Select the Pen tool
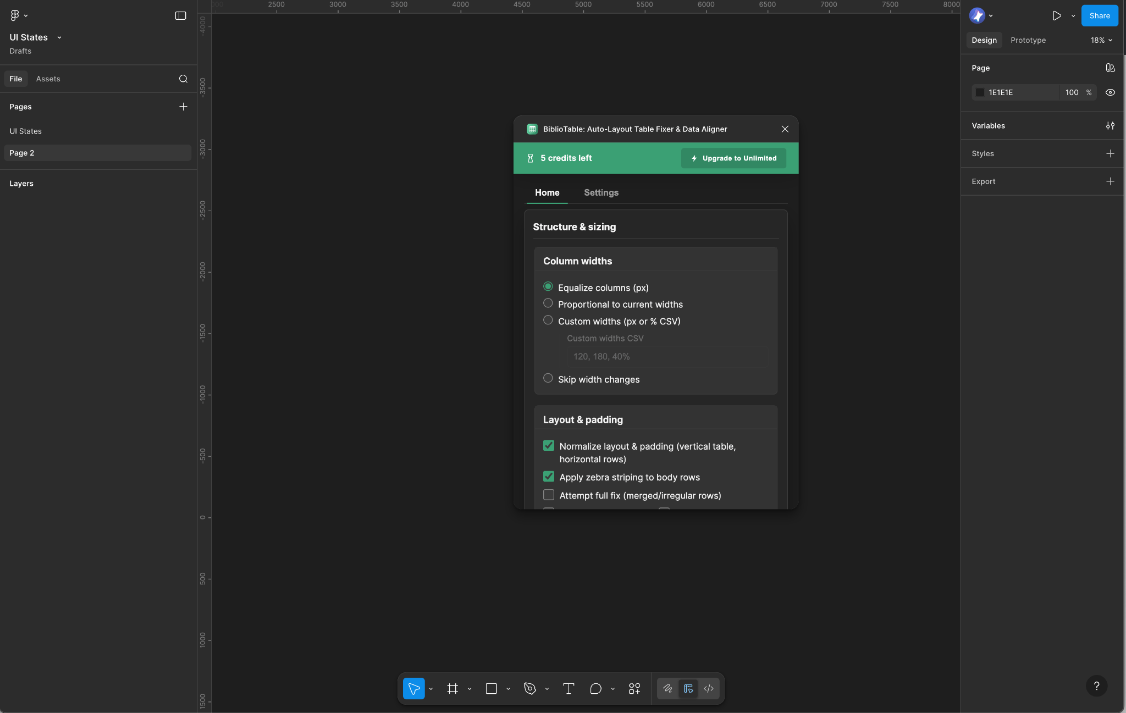 point(529,688)
